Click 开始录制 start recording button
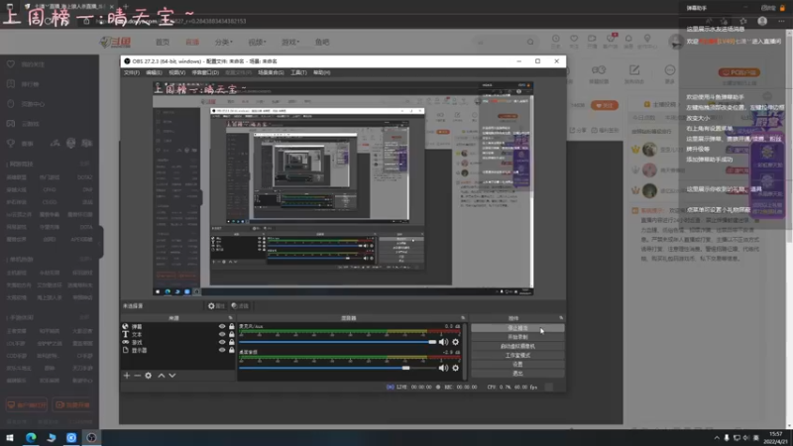Screen dimensions: 793x446 point(517,337)
